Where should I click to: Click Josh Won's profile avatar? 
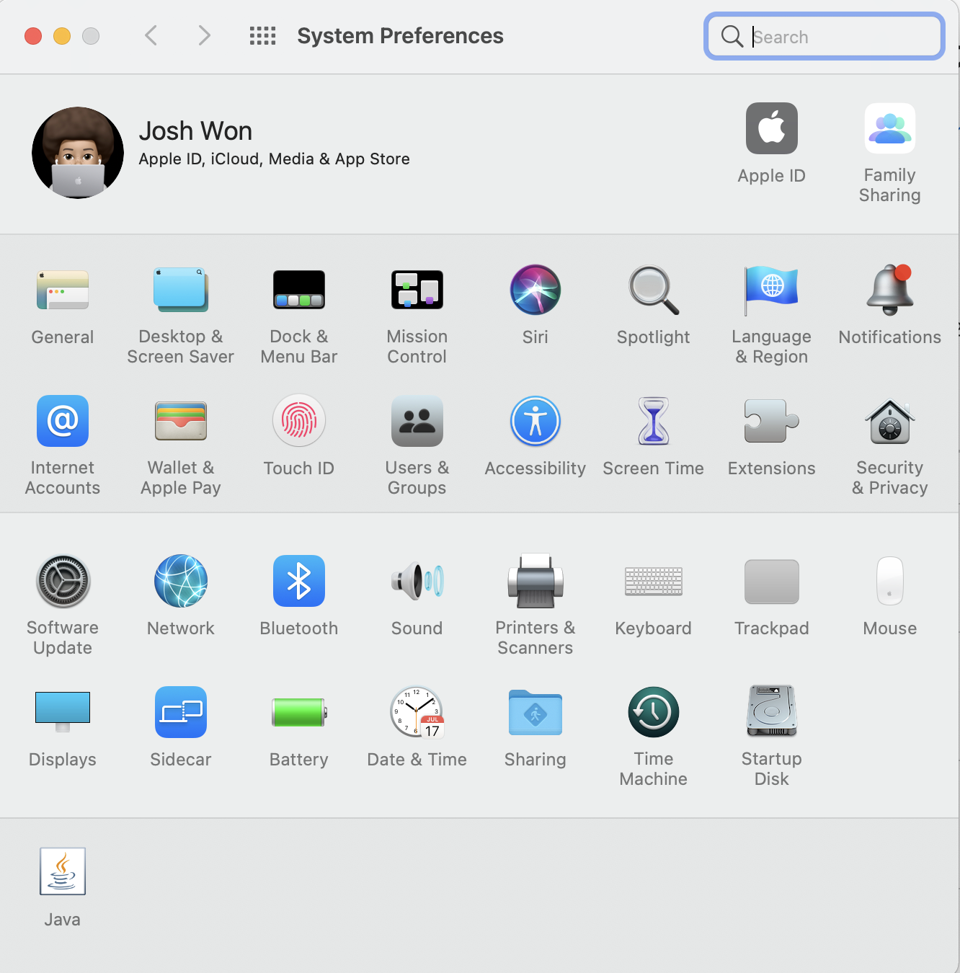coord(78,153)
